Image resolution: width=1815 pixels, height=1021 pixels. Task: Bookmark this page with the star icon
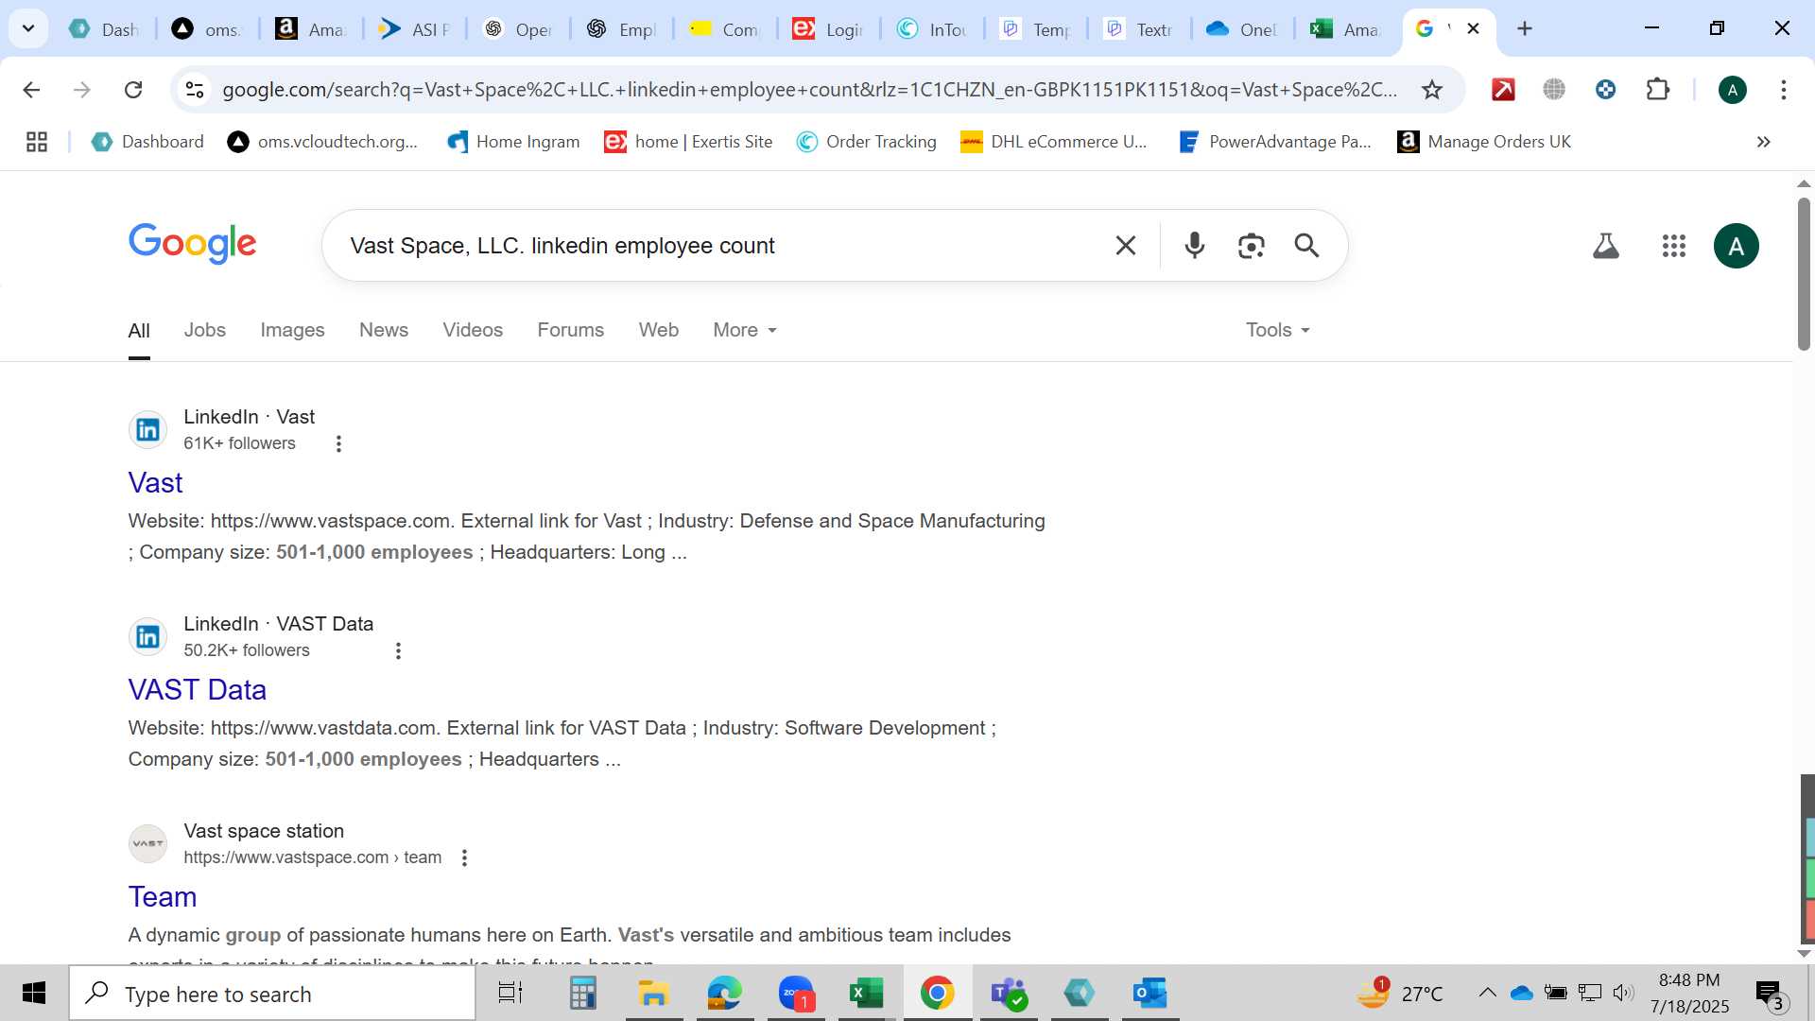(x=1432, y=90)
